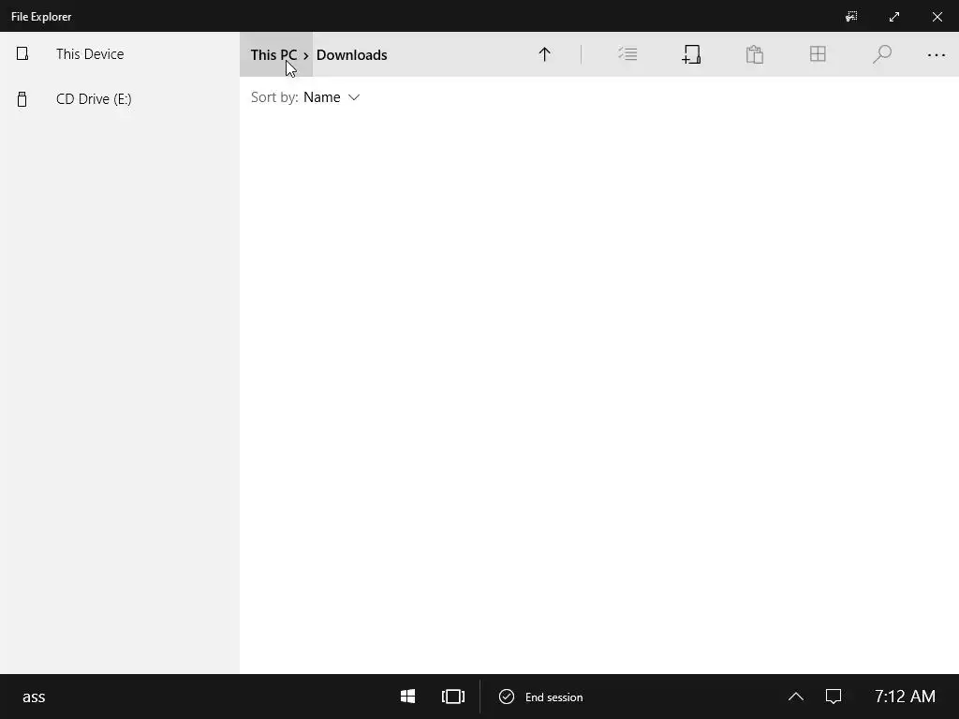Open the Action Center notifications icon
The width and height of the screenshot is (959, 719).
click(x=834, y=697)
